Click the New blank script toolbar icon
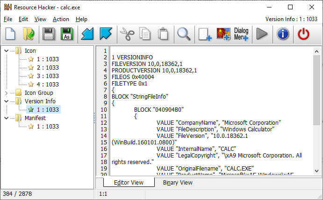323x200 pixels. 10,34
